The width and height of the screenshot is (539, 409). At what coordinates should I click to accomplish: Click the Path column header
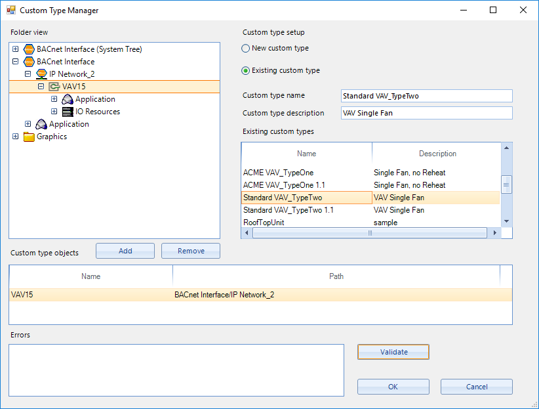tap(336, 276)
